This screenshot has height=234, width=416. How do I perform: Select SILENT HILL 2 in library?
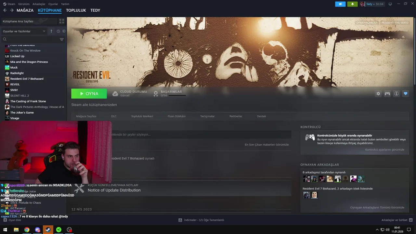click(19, 96)
